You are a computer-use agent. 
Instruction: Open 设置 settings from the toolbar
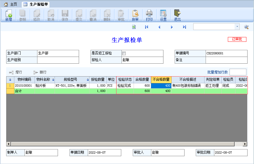163,15
